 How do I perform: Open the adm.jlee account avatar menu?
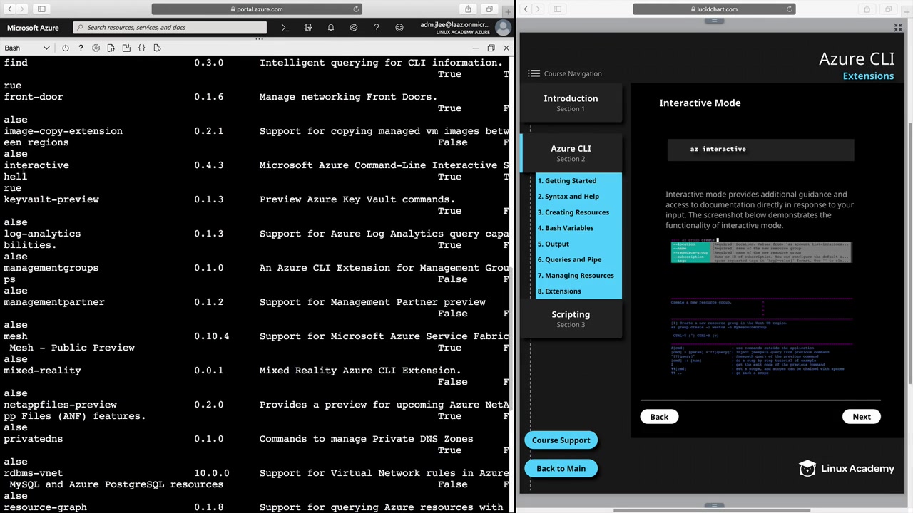click(x=503, y=28)
